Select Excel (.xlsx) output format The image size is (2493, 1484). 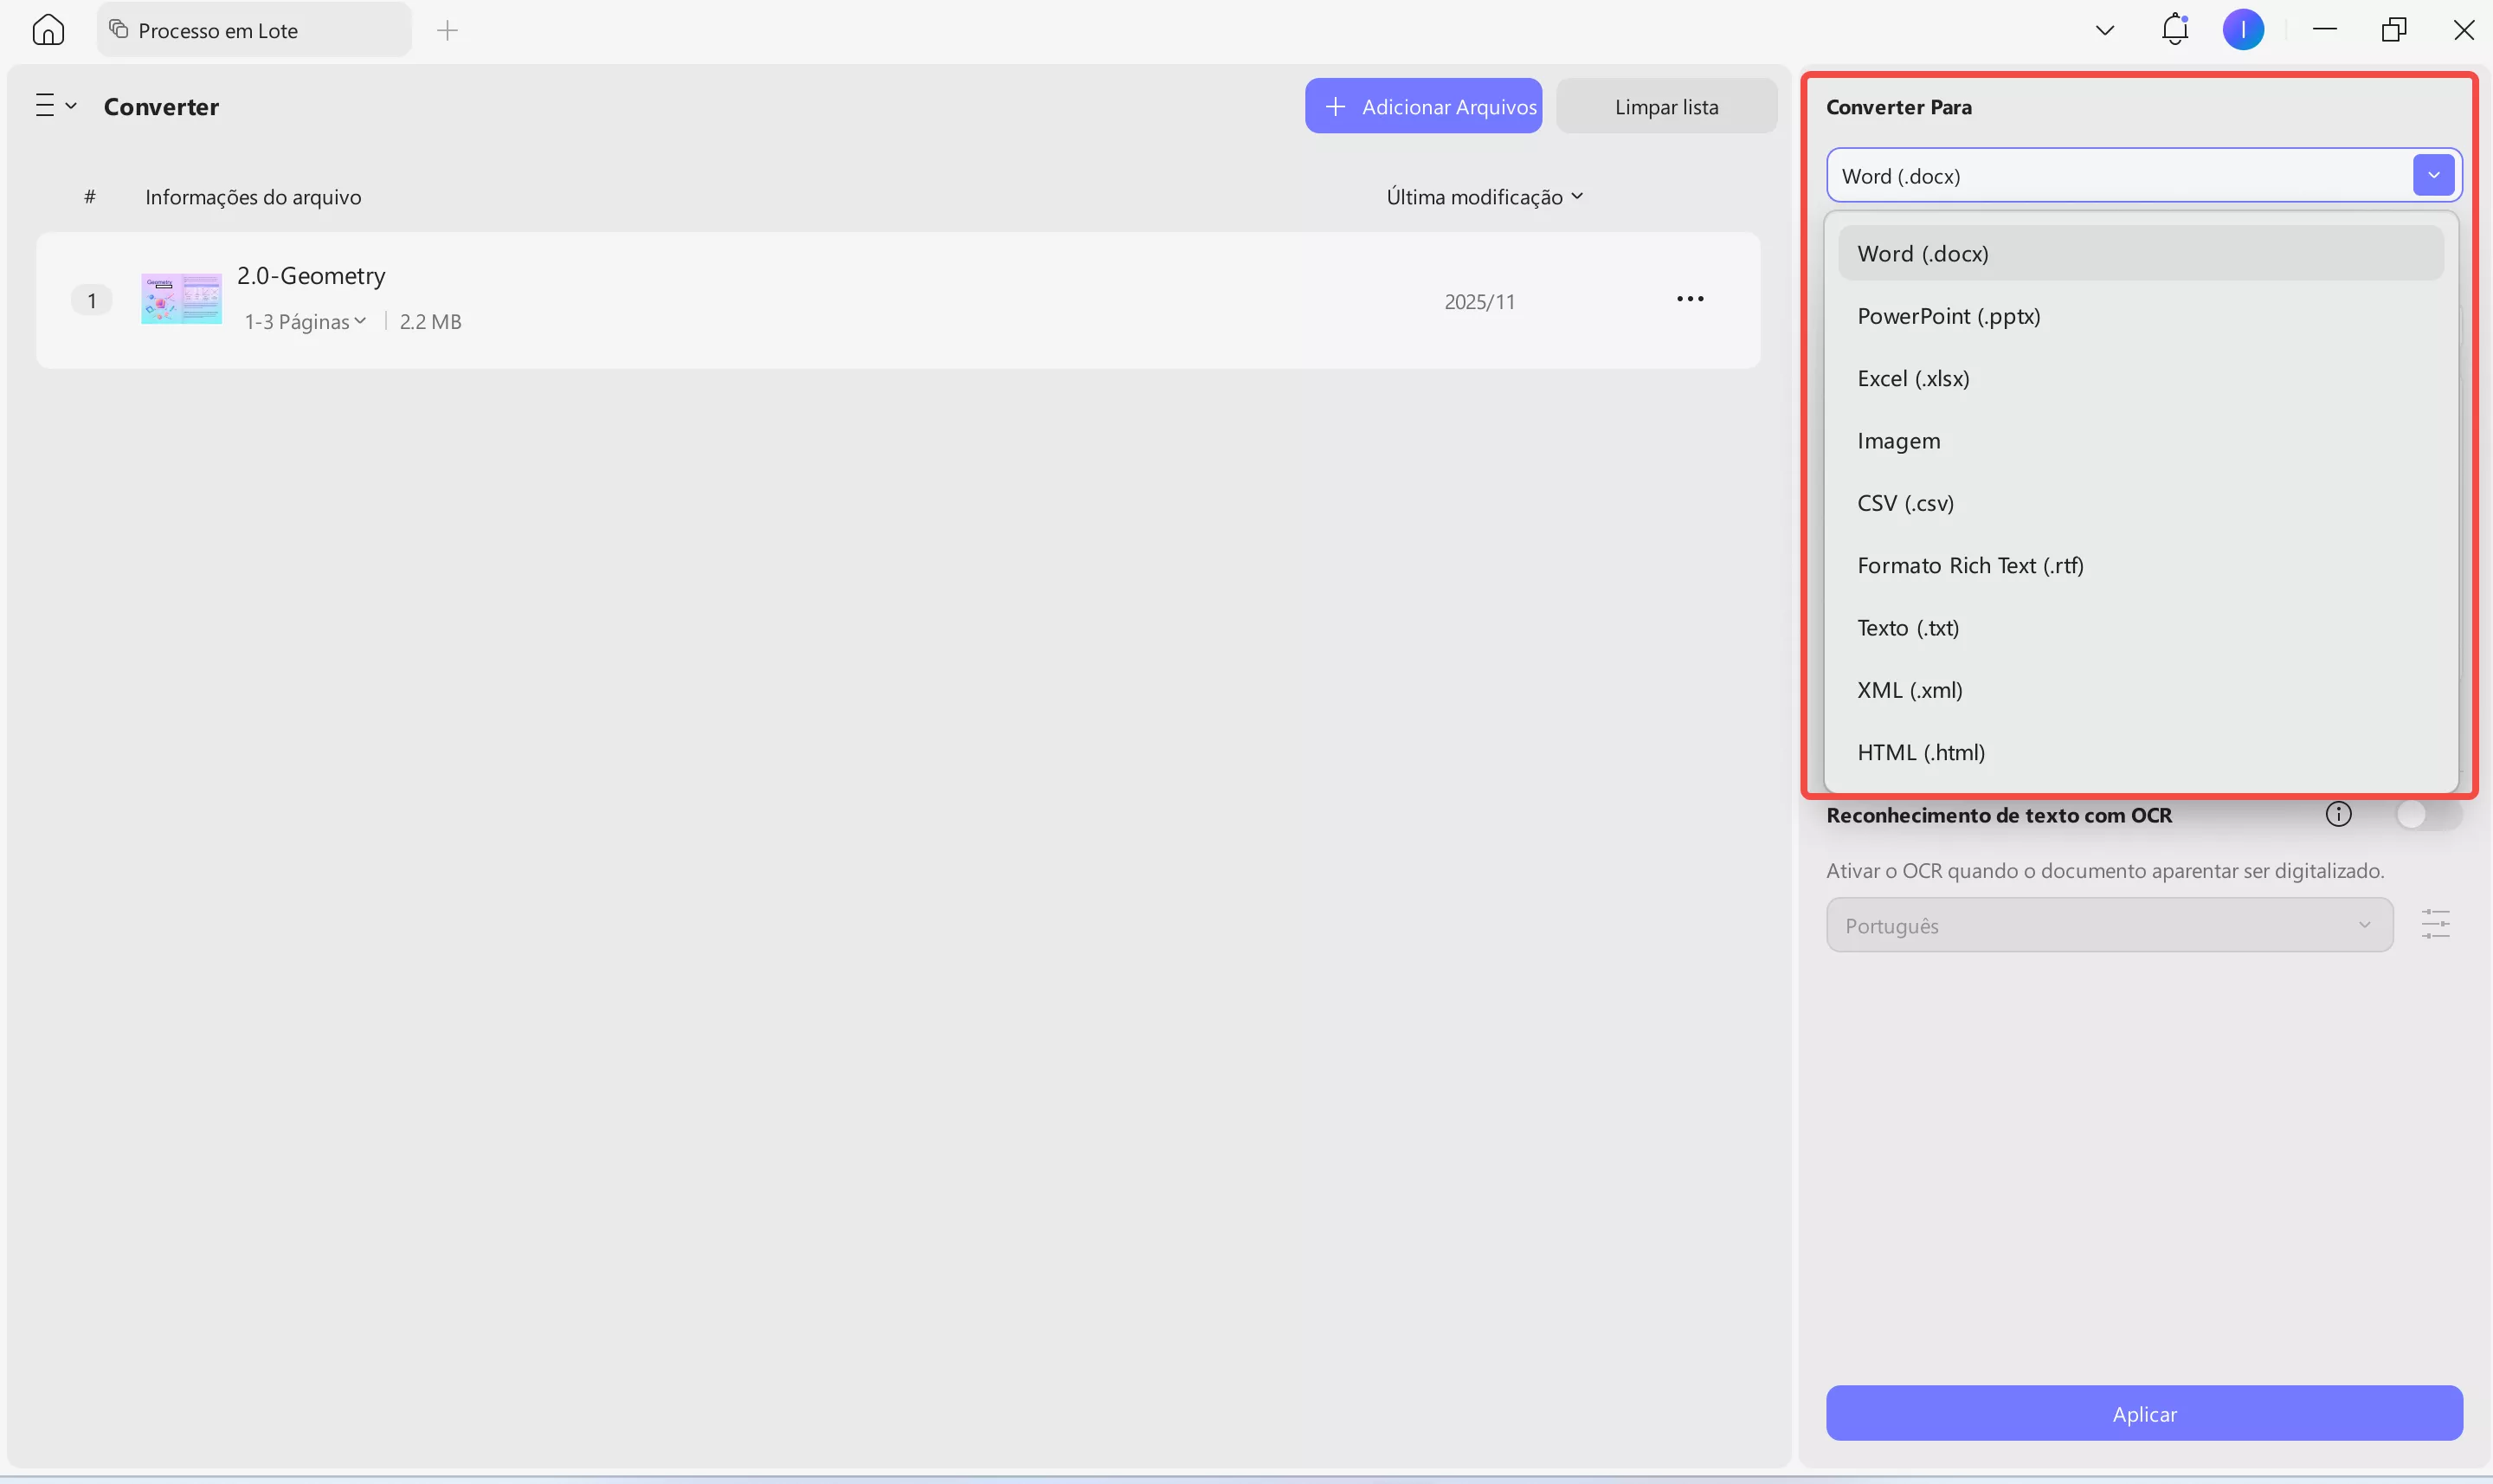pos(1912,378)
